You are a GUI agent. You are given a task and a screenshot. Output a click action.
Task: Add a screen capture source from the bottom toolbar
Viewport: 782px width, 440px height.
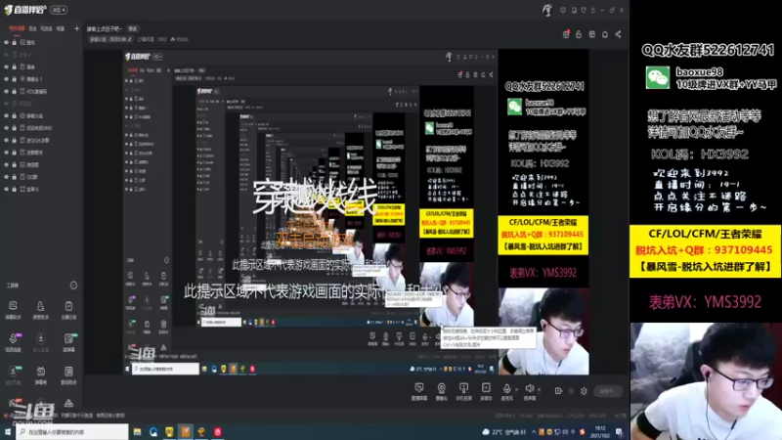(419, 391)
